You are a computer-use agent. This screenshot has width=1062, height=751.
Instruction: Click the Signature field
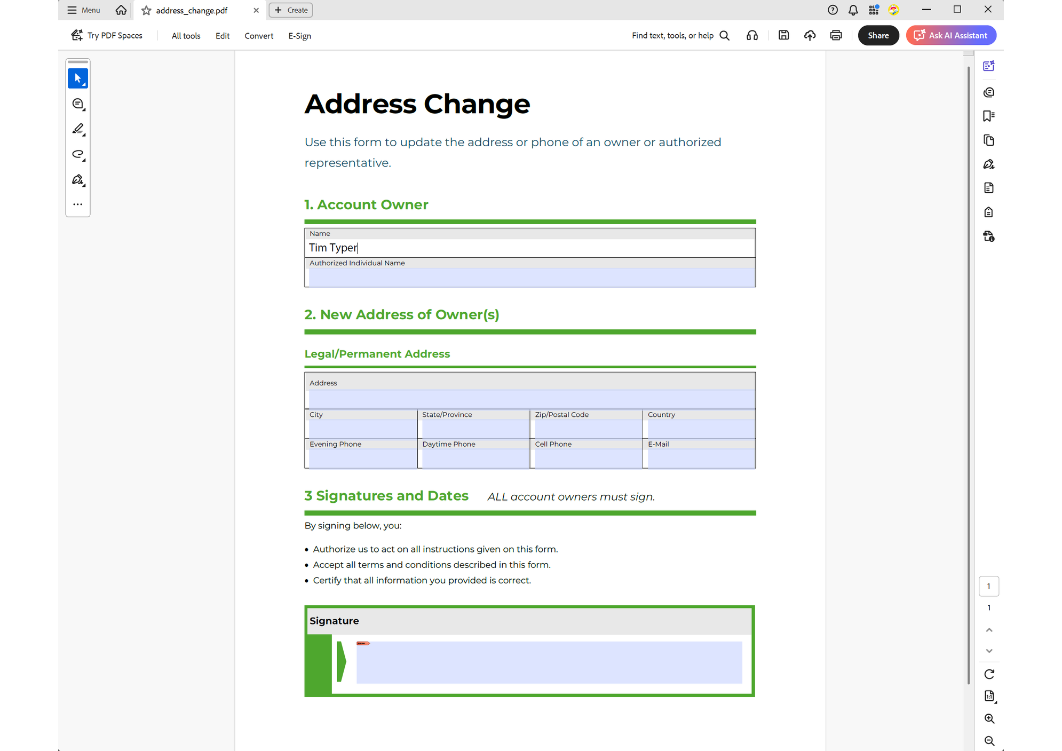pyautogui.click(x=549, y=662)
